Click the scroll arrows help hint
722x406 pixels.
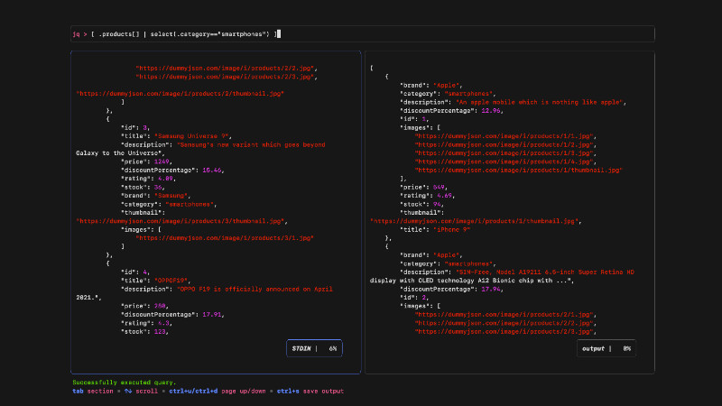tap(141, 392)
